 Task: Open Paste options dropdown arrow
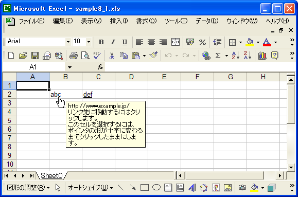tap(144, 56)
